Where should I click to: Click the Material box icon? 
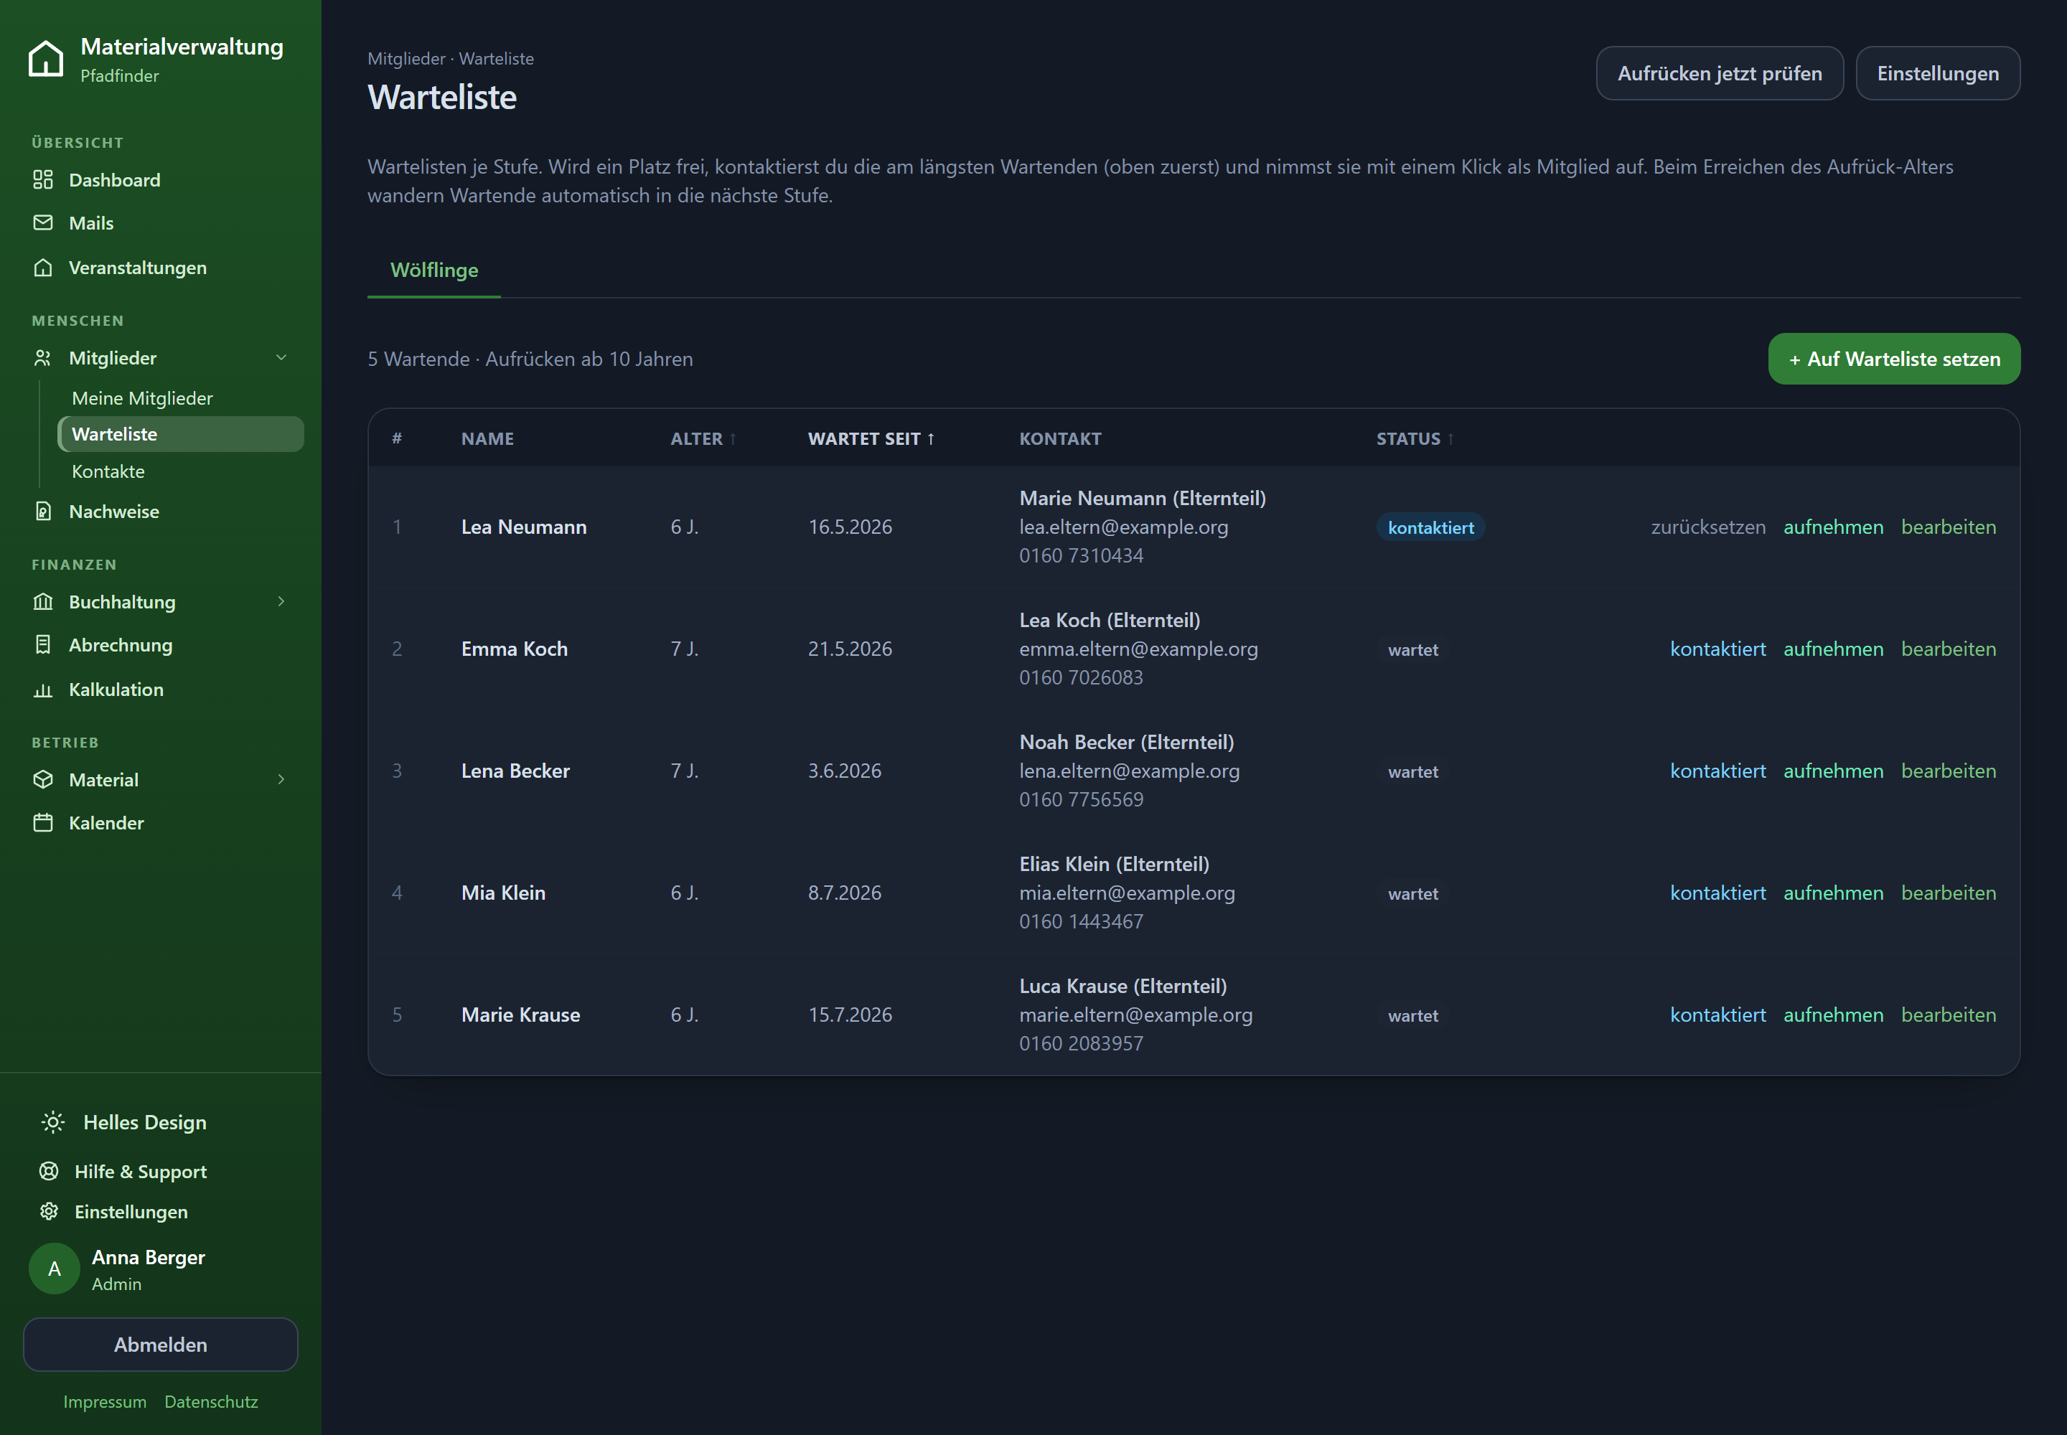[43, 779]
